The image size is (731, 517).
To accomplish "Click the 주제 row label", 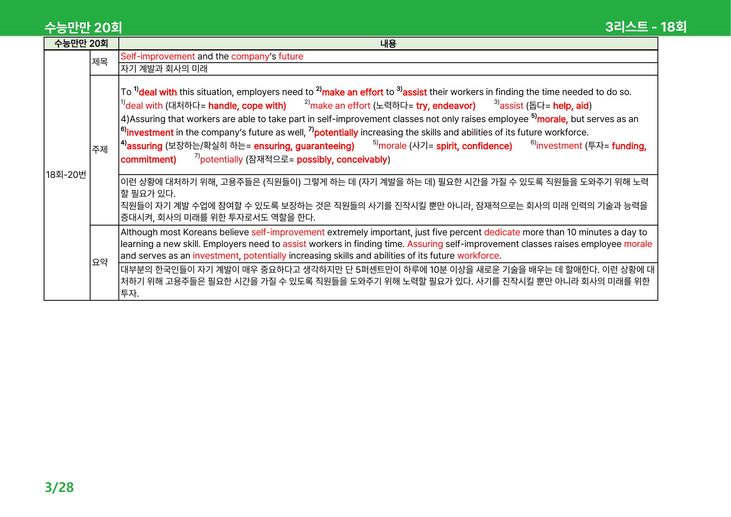I will point(100,150).
